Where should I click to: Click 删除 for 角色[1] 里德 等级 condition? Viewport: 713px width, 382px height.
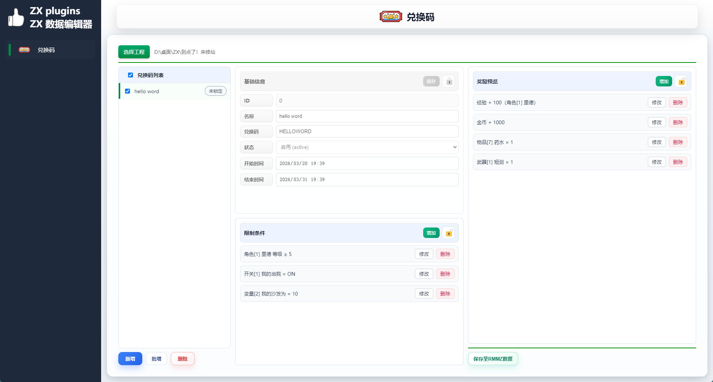click(x=445, y=254)
